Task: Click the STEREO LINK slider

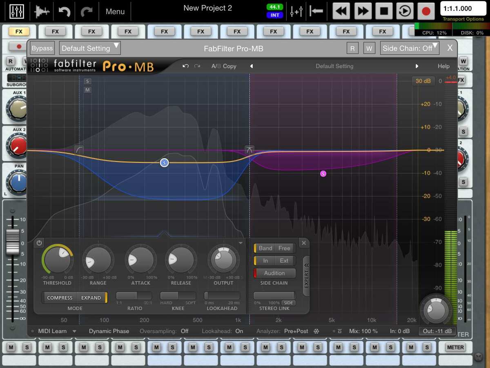Action: 274,296
